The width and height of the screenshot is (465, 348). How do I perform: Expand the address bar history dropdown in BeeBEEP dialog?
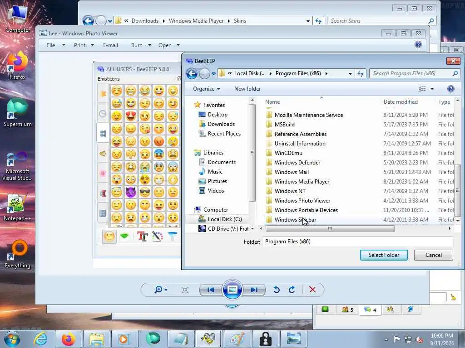[350, 73]
